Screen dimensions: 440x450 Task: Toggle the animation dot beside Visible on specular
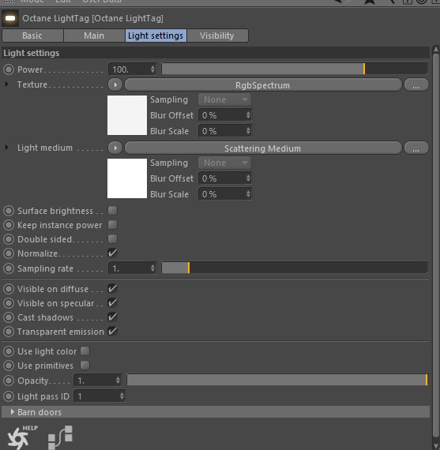tap(9, 303)
